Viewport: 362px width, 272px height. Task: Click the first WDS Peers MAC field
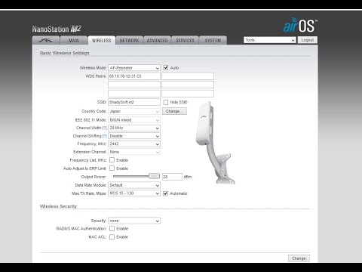pyautogui.click(x=134, y=76)
